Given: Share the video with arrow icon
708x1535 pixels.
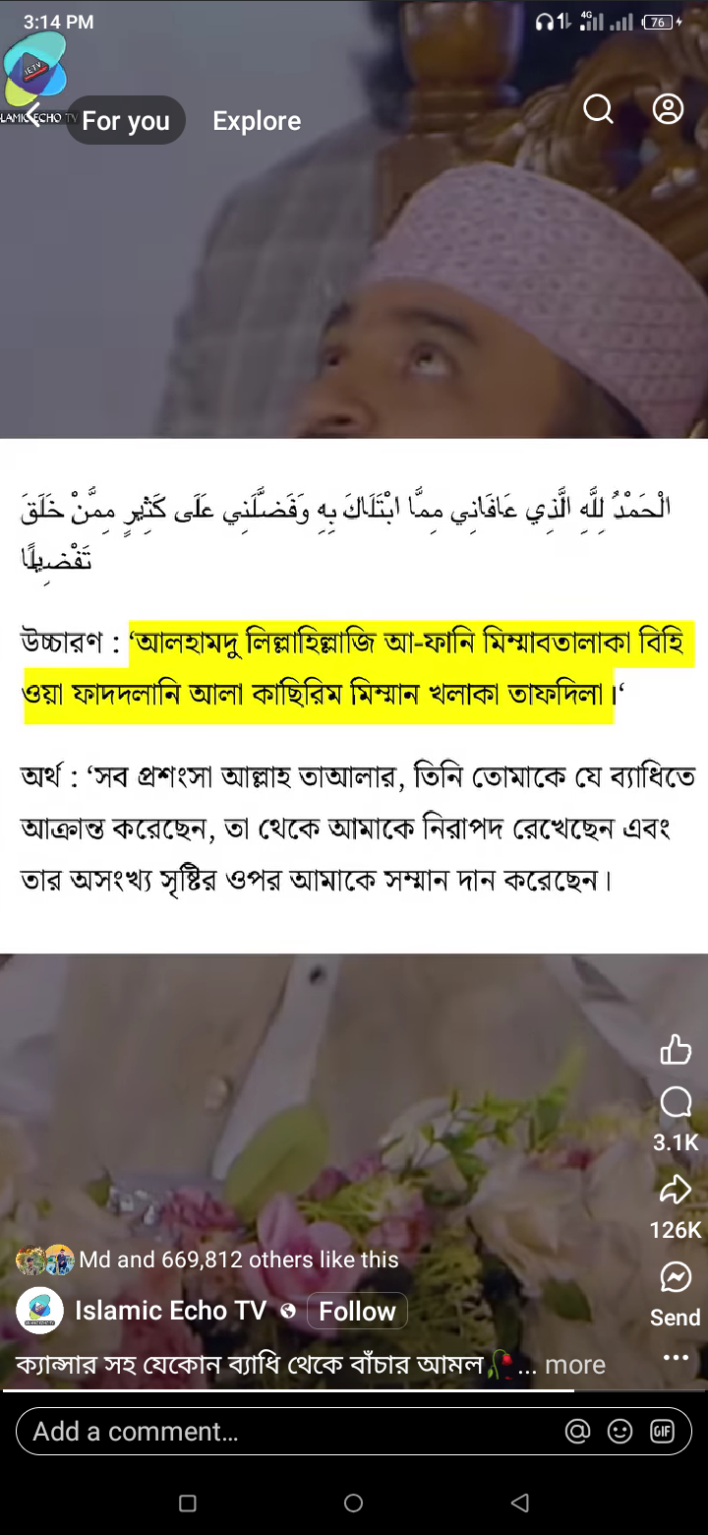Looking at the screenshot, I should click(x=676, y=1190).
